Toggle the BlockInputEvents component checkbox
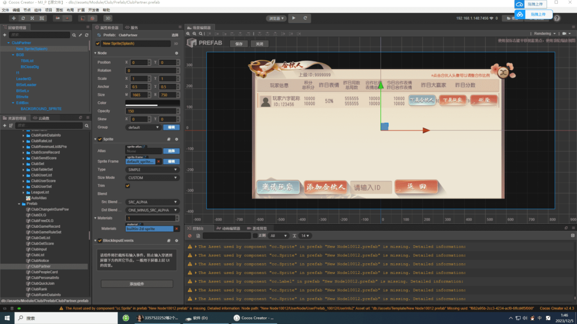Image resolution: width=577 pixels, height=324 pixels. [100, 241]
